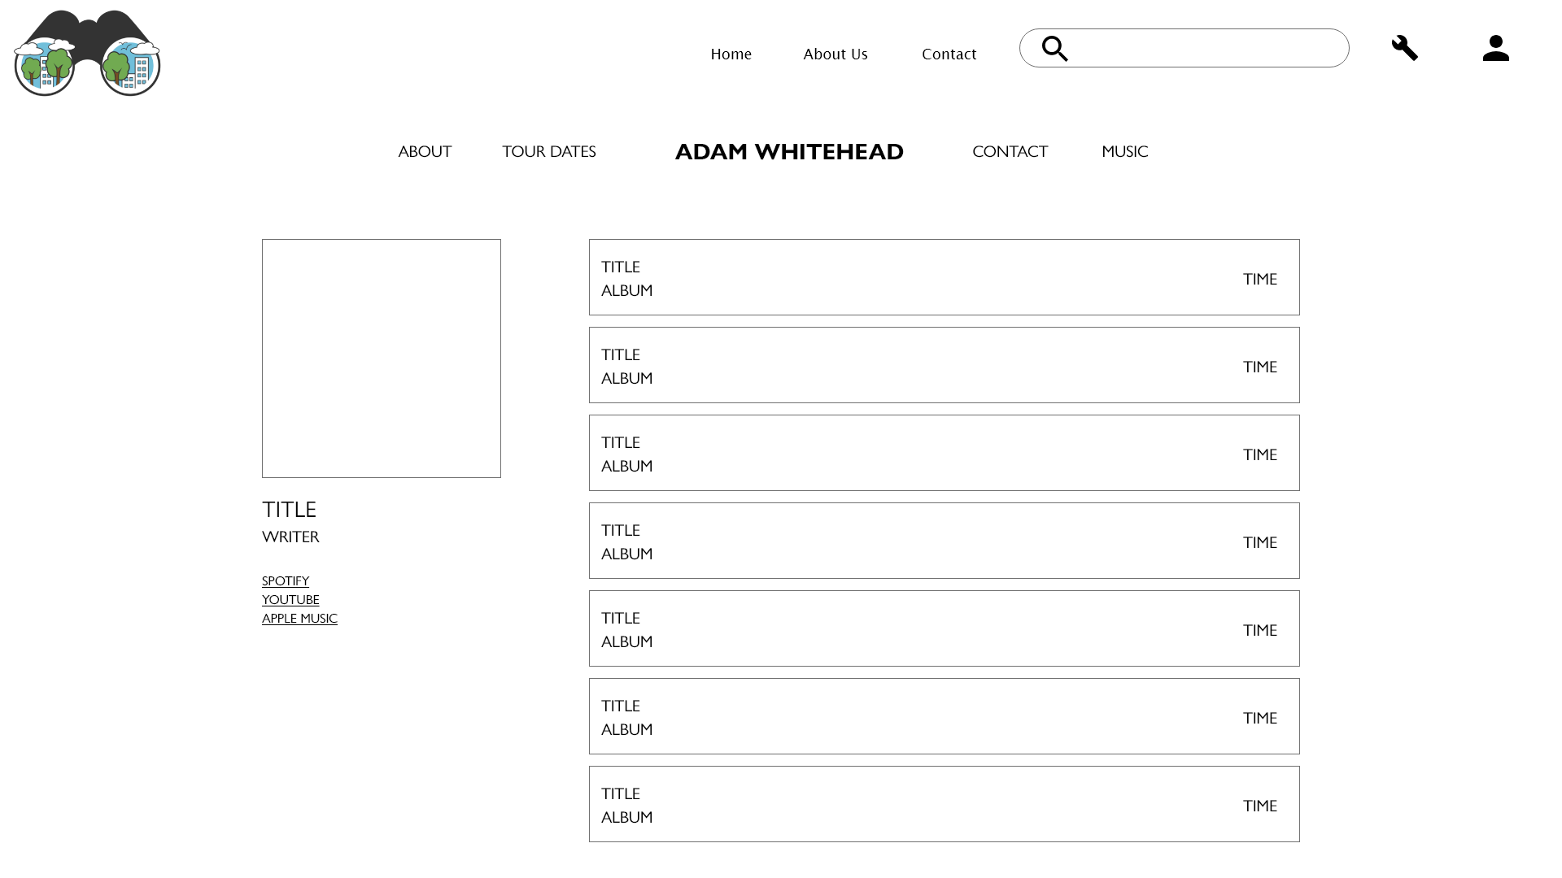Select the fourth track row
1562x878 pixels.
(x=944, y=541)
